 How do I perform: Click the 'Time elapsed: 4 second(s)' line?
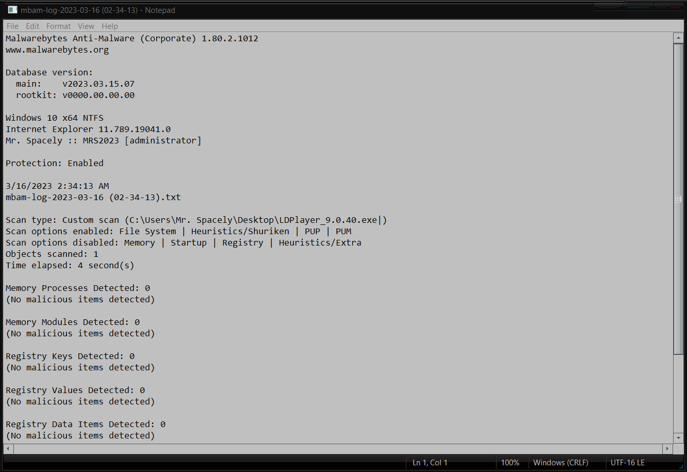click(70, 266)
